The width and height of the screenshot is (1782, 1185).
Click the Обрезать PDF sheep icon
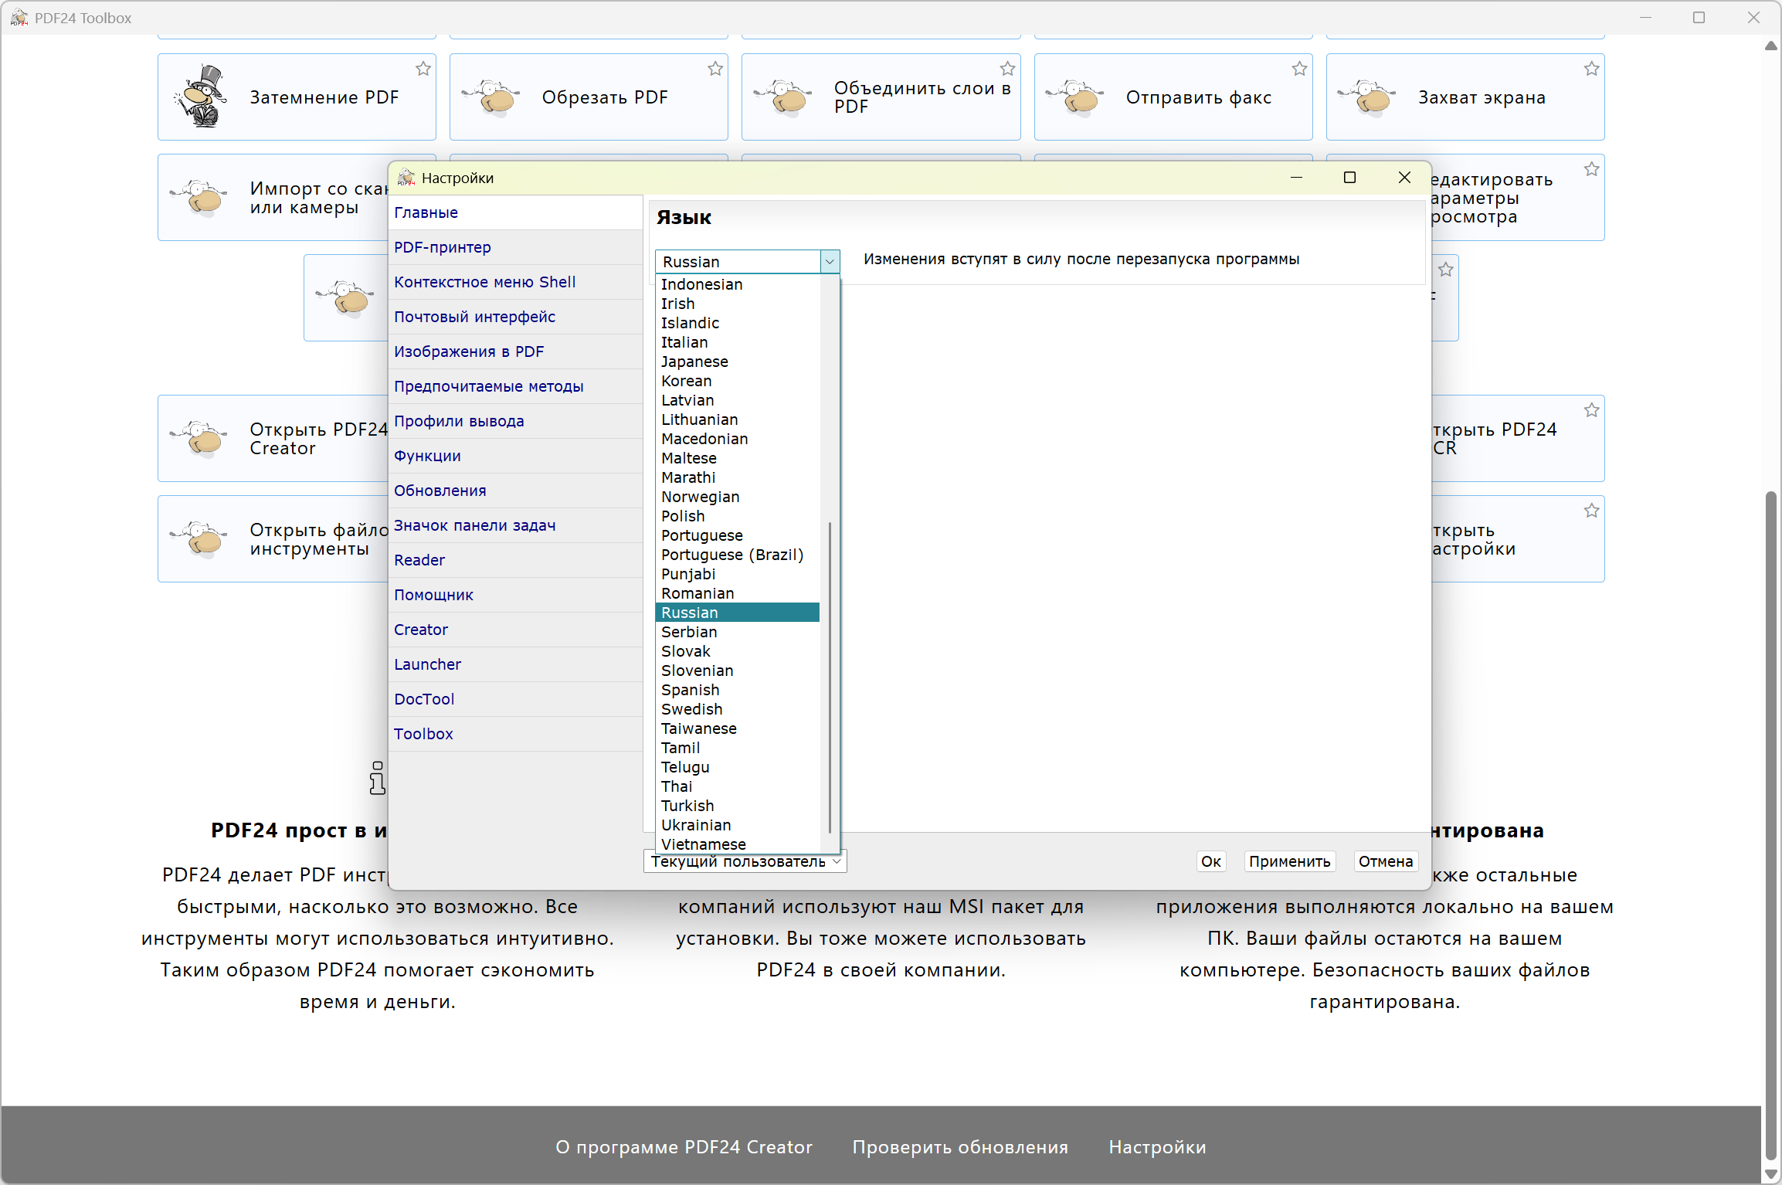[491, 97]
